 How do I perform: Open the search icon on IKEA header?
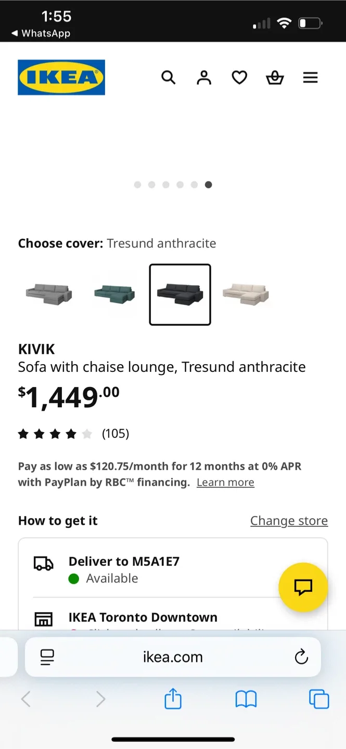tap(169, 77)
